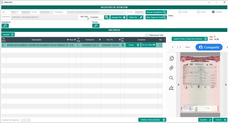Open attachments paperclip panel in viewer
This screenshot has height=123, width=228.
click(171, 68)
